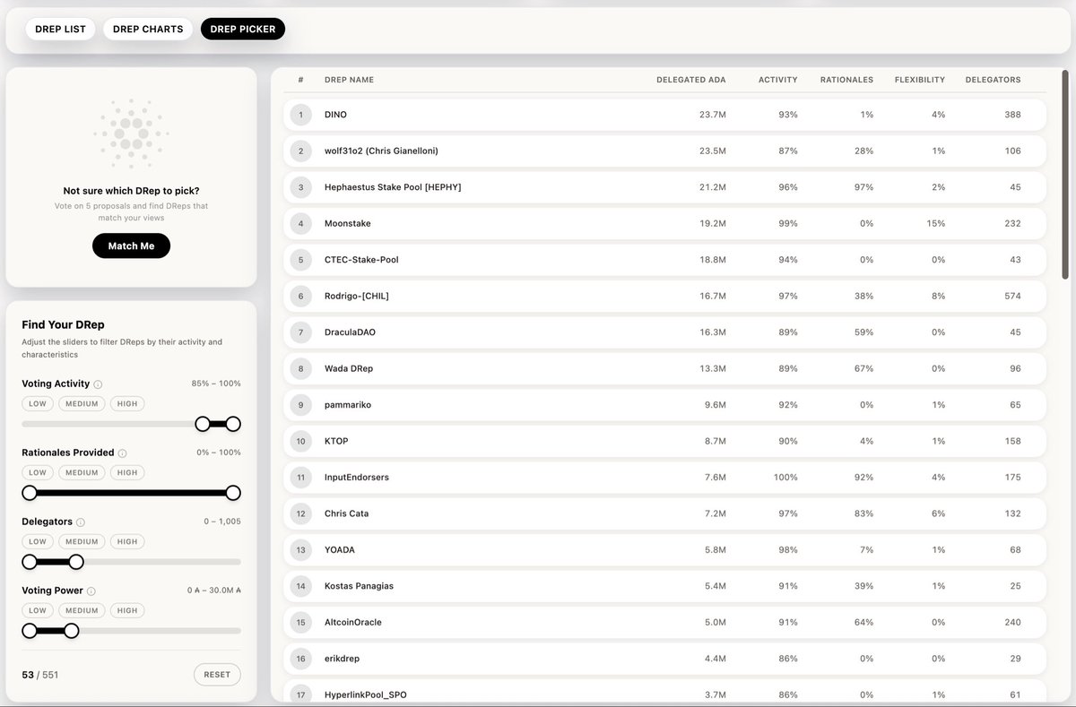1076x707 pixels.
Task: Click the table's vertical scrollbar
Action: (1065, 175)
